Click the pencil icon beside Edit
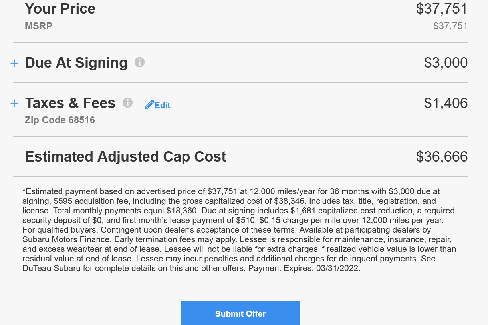488x325 pixels. [x=149, y=105]
